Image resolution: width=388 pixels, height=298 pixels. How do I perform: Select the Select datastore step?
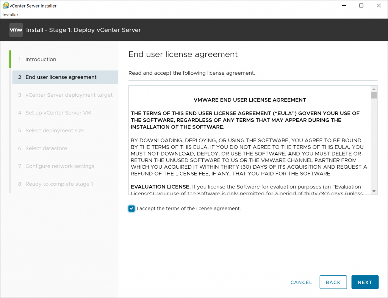65,149
